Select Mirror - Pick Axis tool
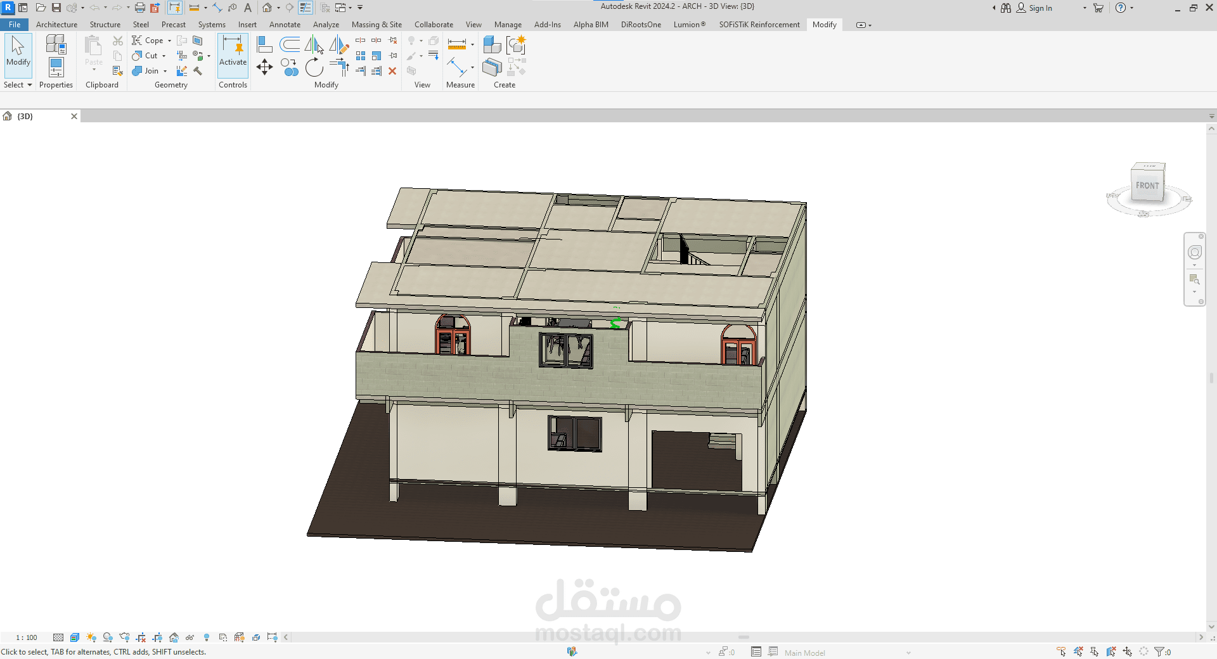The image size is (1217, 659). [314, 44]
